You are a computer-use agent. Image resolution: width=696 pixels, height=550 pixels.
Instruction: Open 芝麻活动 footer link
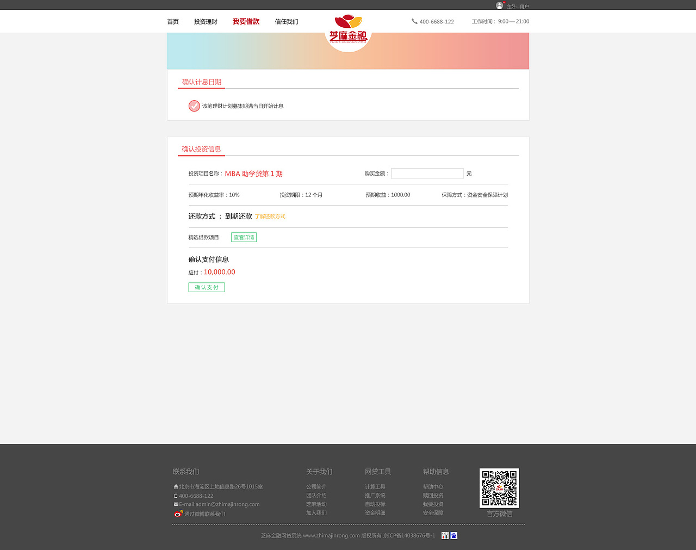click(316, 504)
